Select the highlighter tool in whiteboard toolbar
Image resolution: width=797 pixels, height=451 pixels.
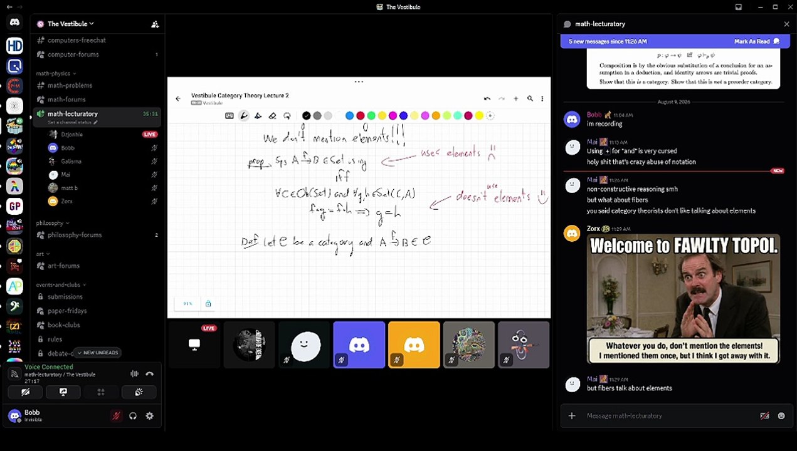pos(258,116)
